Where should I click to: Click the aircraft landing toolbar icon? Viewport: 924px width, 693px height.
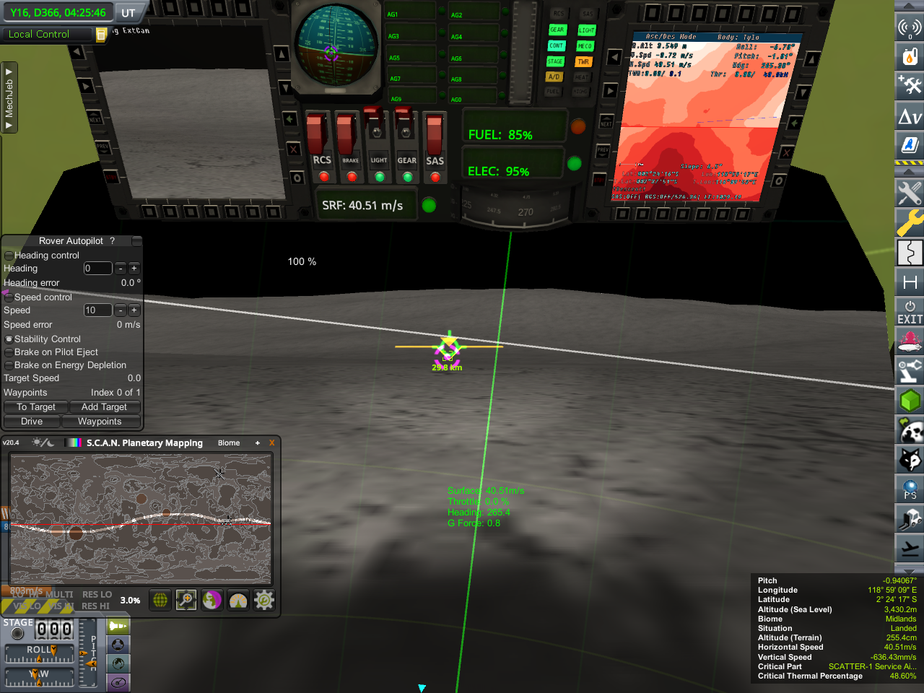tap(910, 549)
